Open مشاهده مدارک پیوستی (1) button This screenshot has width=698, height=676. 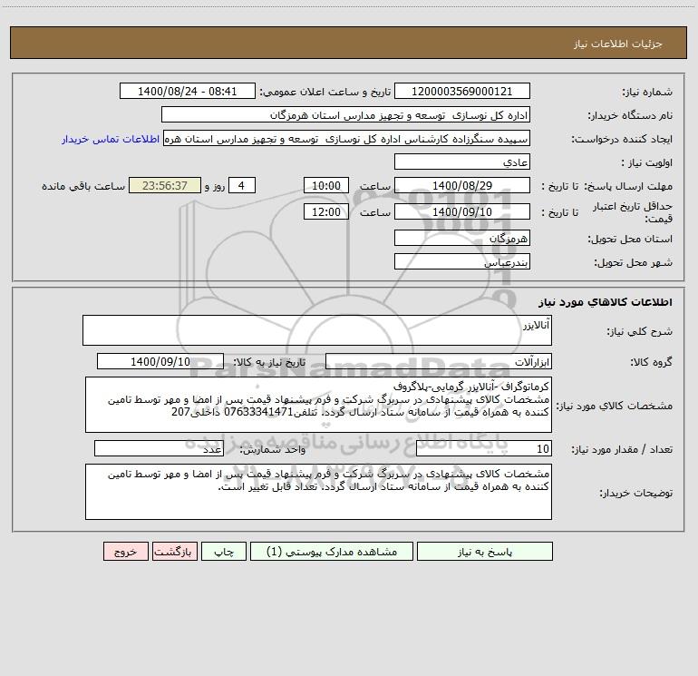[x=332, y=552]
